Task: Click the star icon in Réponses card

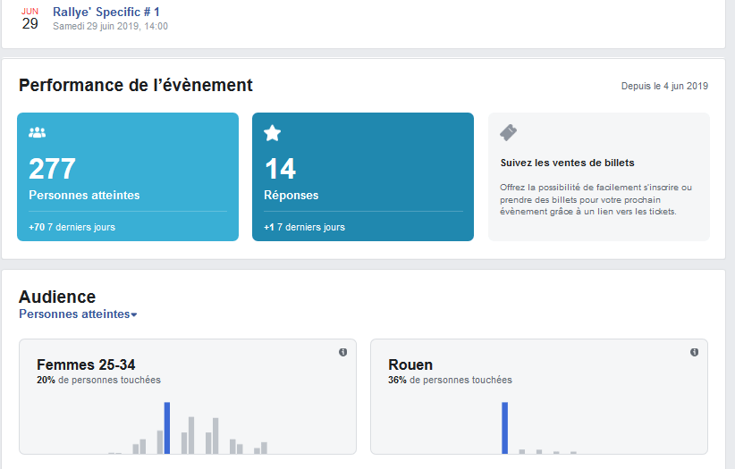Action: point(273,133)
